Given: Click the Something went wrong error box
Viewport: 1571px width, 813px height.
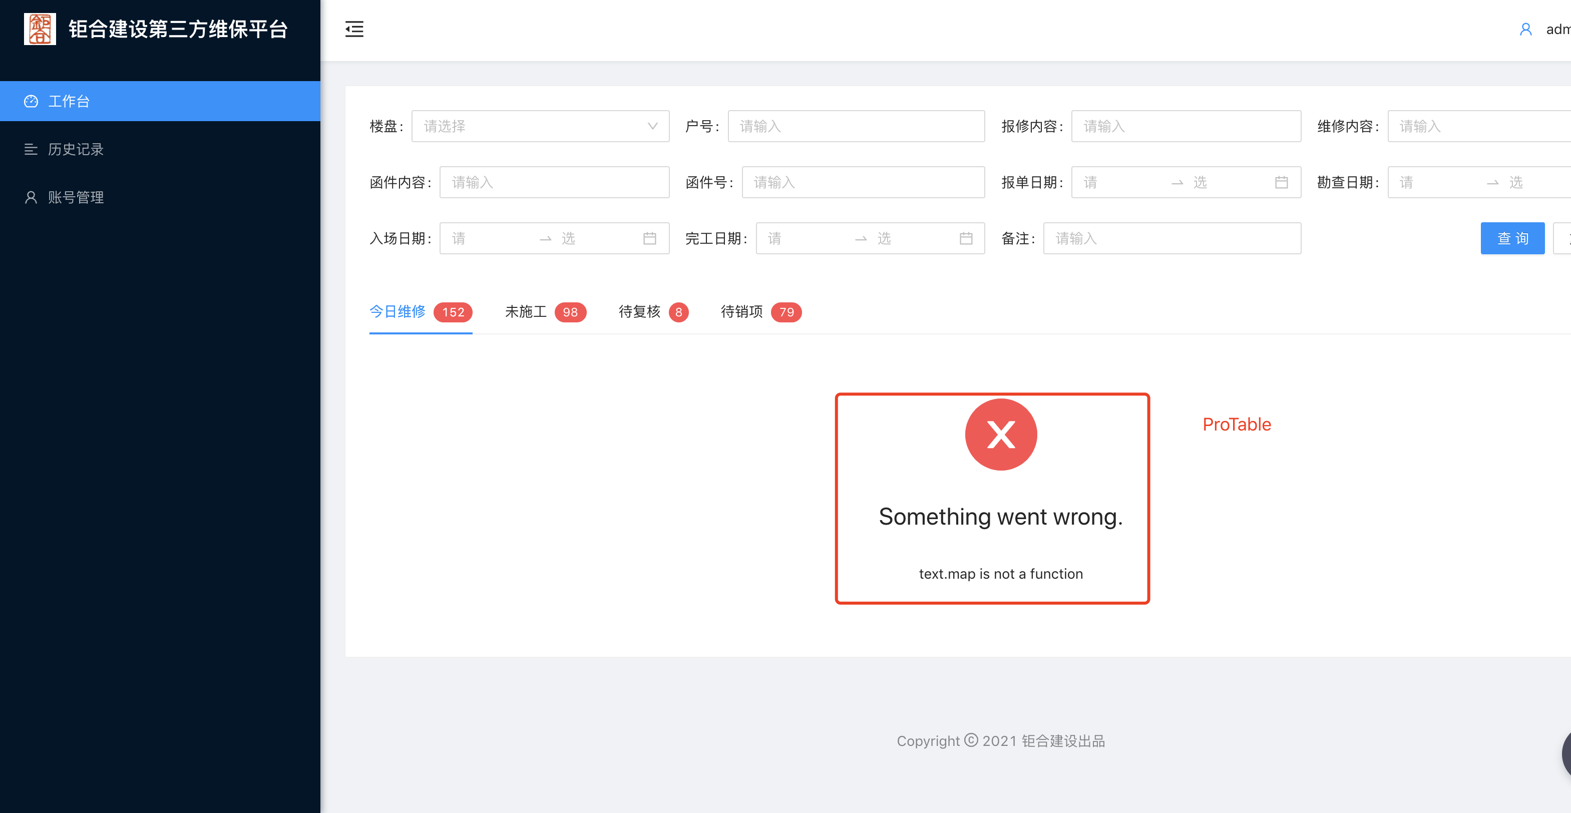Looking at the screenshot, I should [992, 499].
